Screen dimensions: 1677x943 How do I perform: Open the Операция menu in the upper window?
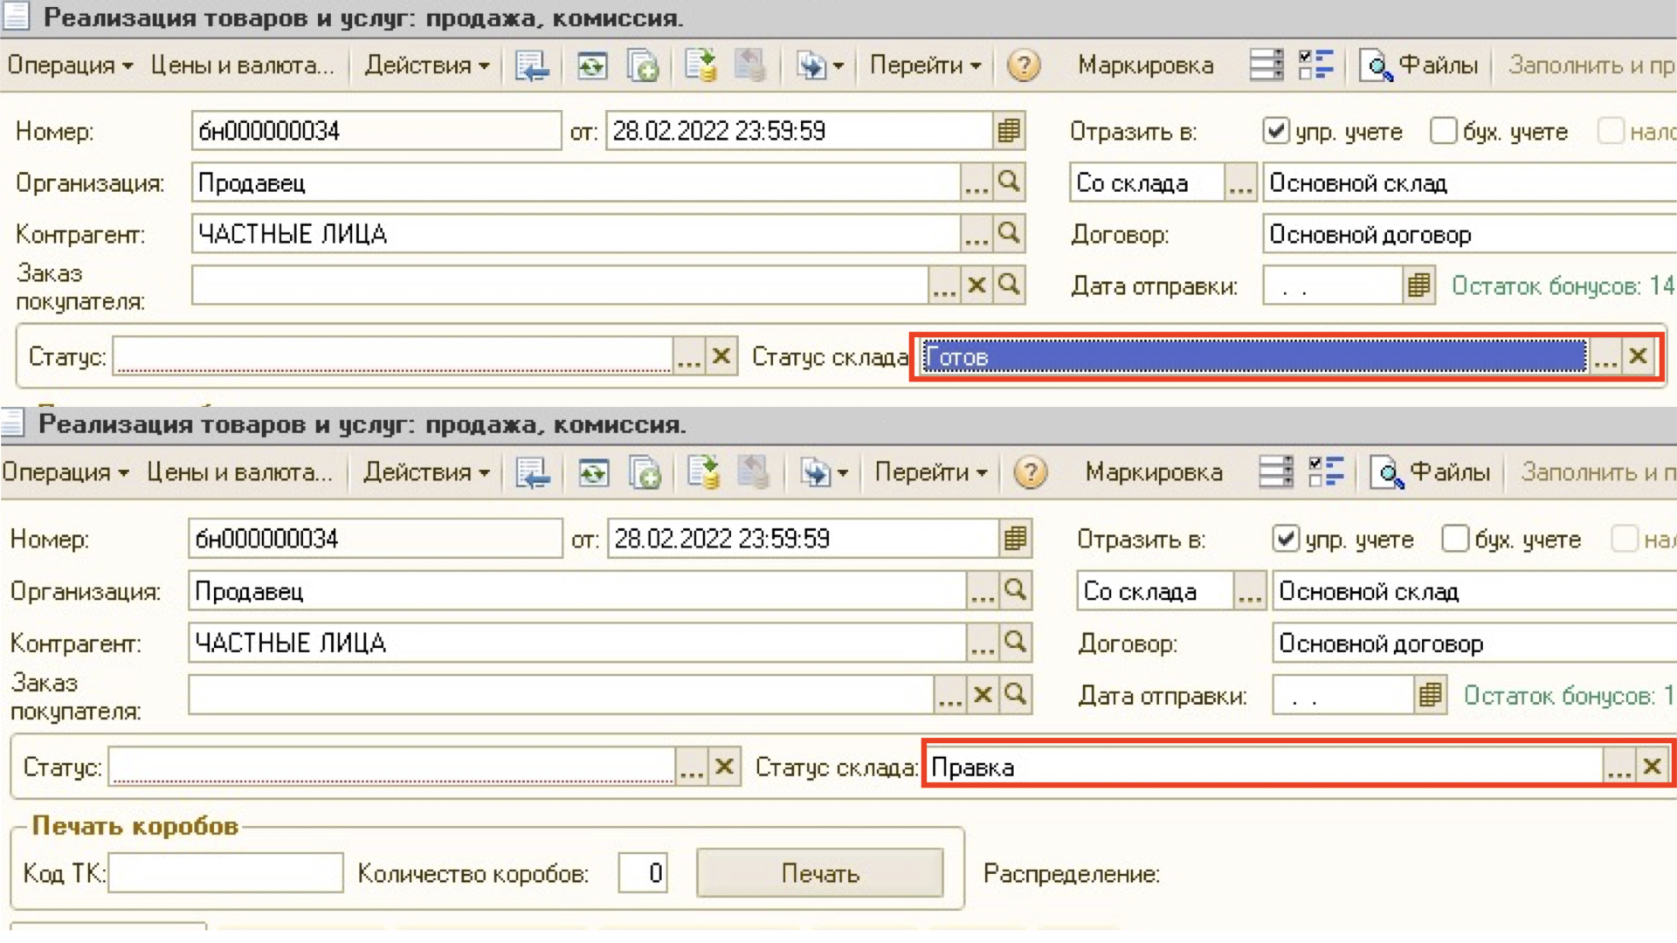coord(69,65)
